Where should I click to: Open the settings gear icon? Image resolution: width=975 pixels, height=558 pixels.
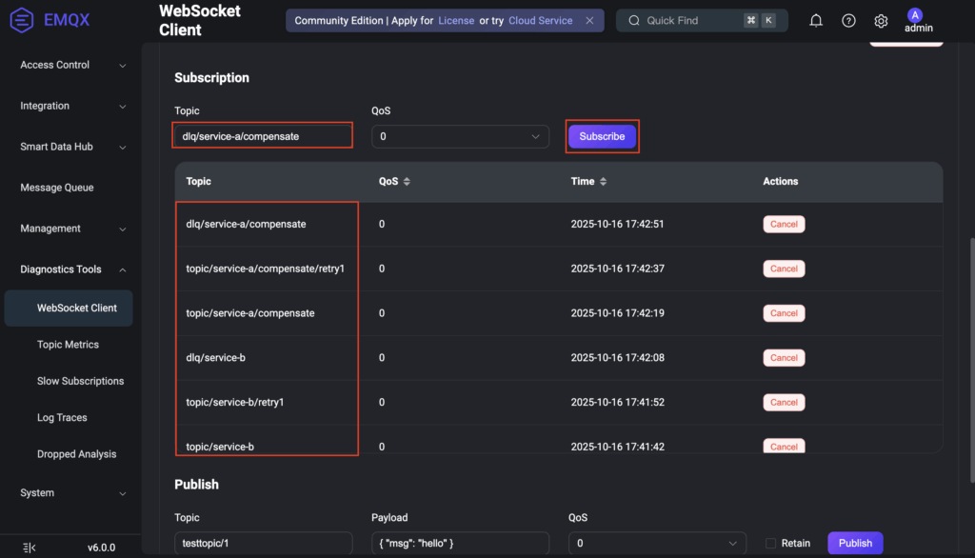coord(881,21)
